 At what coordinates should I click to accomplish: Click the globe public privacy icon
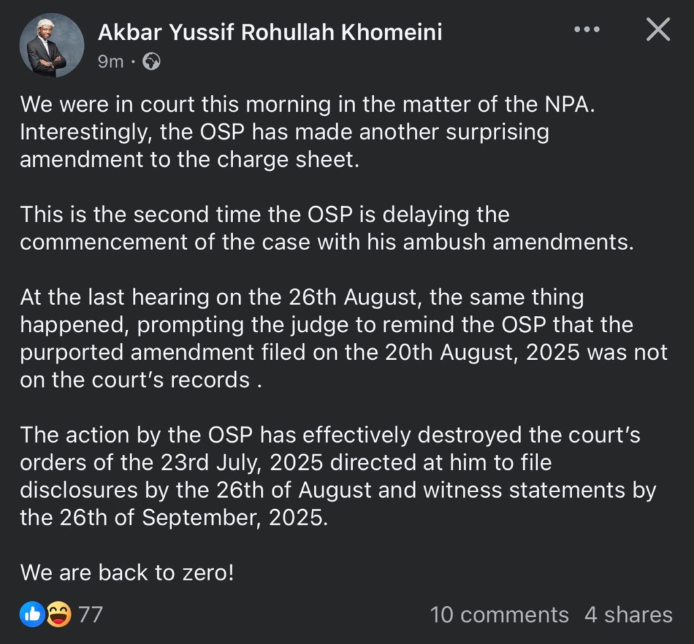coord(151,62)
